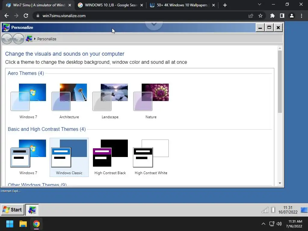Close the Win7 Simu tab
Screen dimensions: 308x231
pyautogui.click(x=70, y=5)
